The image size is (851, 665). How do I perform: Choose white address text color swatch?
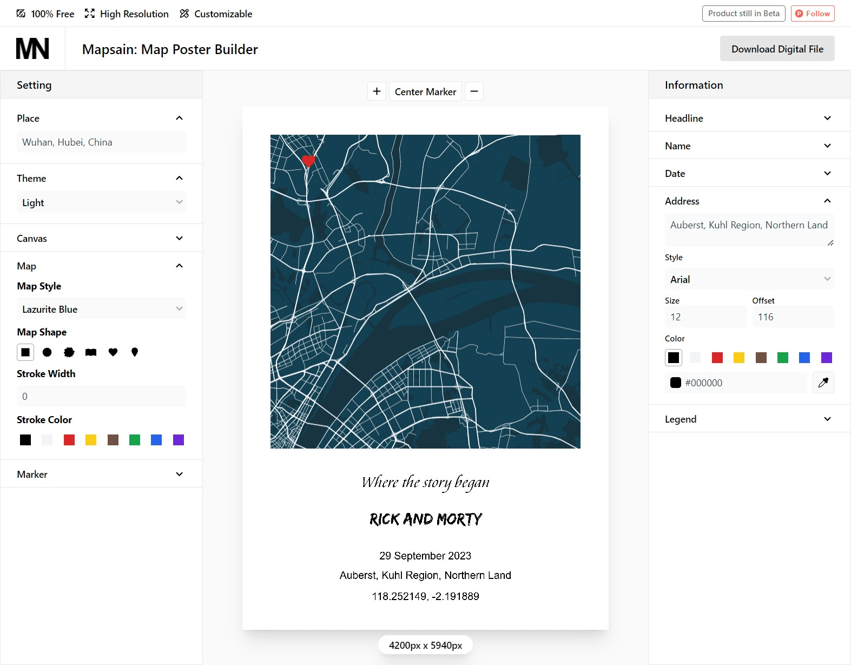pos(695,358)
